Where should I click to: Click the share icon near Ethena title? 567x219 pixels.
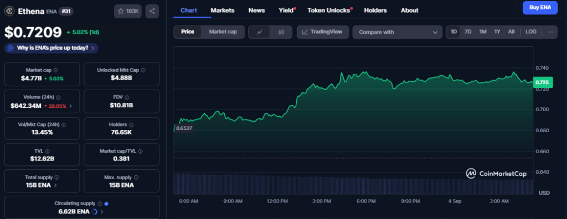152,11
